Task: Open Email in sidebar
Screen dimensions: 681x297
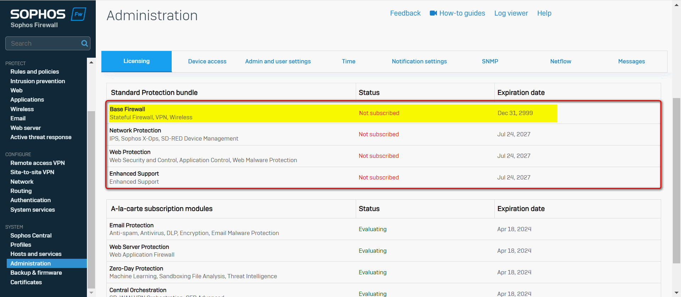Action: (x=18, y=118)
